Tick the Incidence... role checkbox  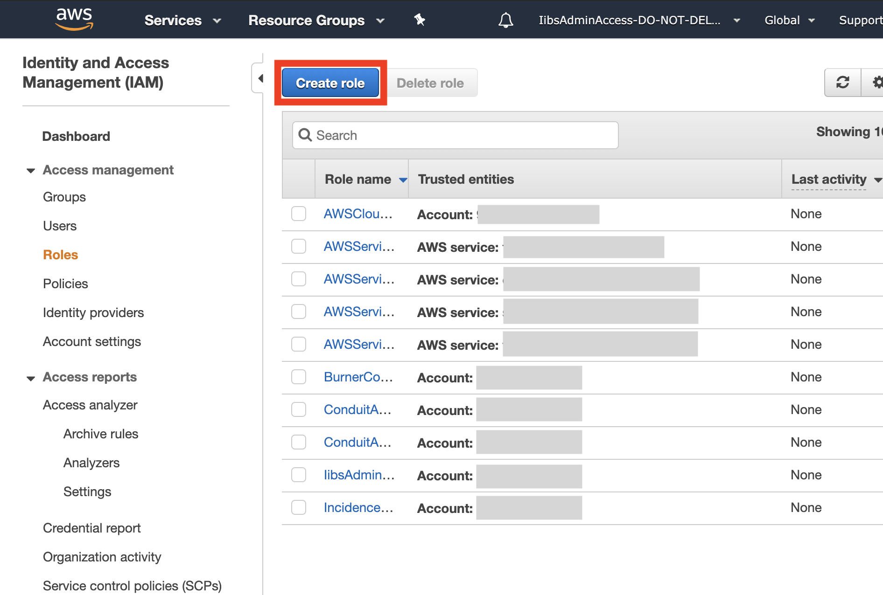[299, 507]
